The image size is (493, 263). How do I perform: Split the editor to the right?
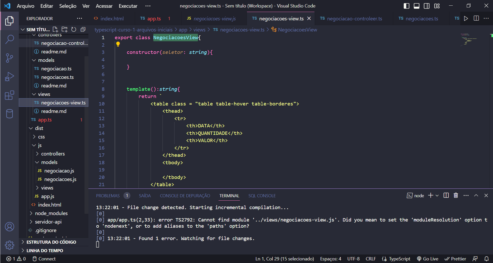(x=476, y=19)
